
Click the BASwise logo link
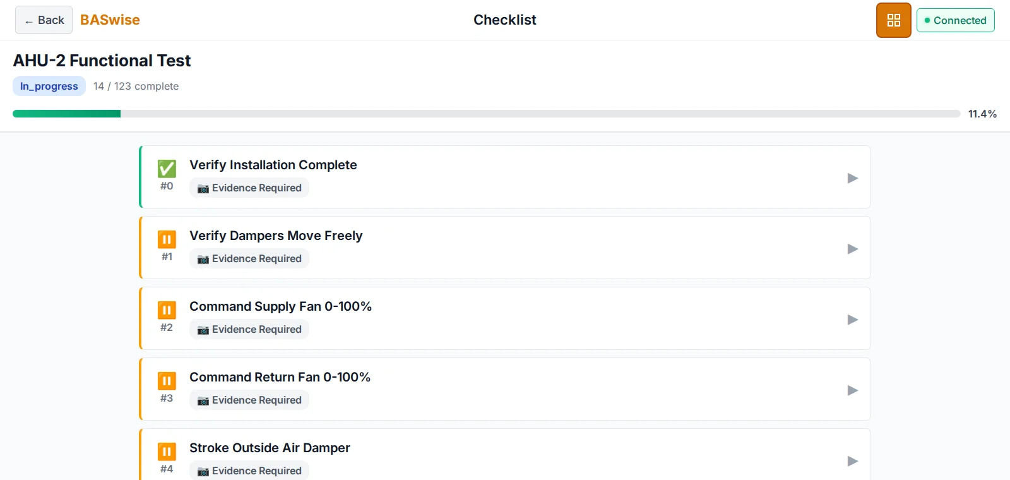(x=110, y=20)
